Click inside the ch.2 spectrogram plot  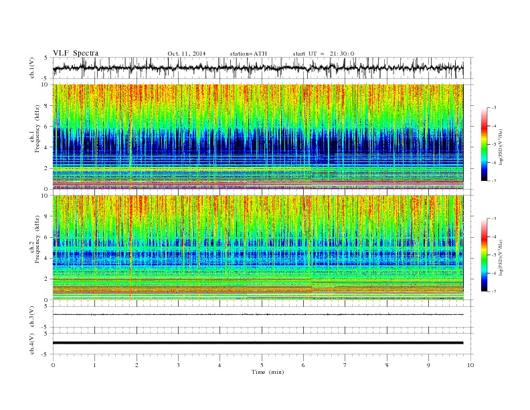(x=258, y=248)
